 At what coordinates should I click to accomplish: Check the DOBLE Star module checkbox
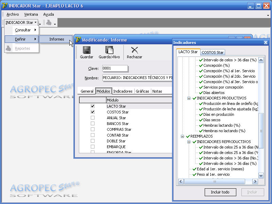(92, 141)
